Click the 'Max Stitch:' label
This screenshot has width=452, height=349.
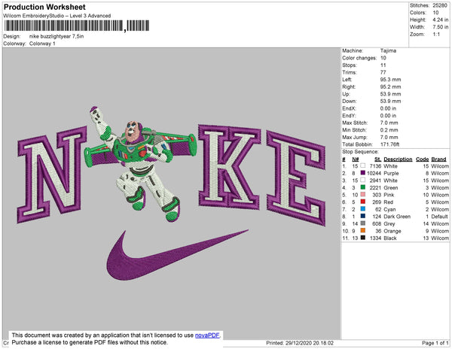coord(355,123)
